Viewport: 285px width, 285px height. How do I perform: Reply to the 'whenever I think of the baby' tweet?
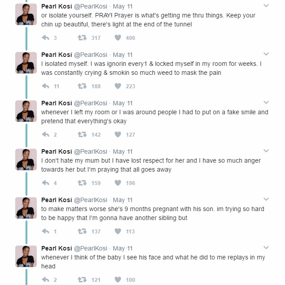(x=45, y=280)
